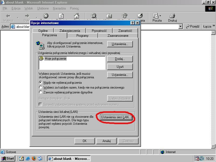The image size is (216, 162).
Task: Open the Search magnifier toolbar icon
Action: (94, 16)
